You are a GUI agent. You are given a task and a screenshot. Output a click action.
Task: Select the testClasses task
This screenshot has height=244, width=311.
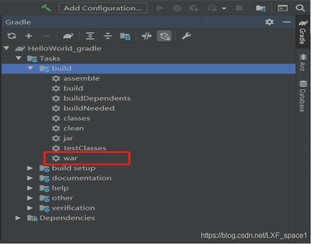pos(85,148)
